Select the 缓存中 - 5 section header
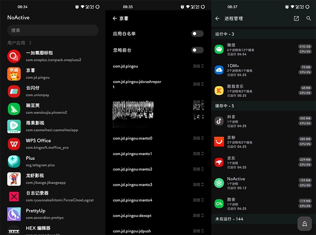Image resolution: width=316 pixels, height=235 pixels. pos(264,106)
